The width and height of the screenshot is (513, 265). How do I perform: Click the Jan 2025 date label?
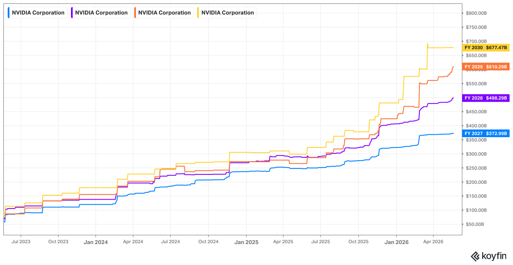tap(246, 242)
